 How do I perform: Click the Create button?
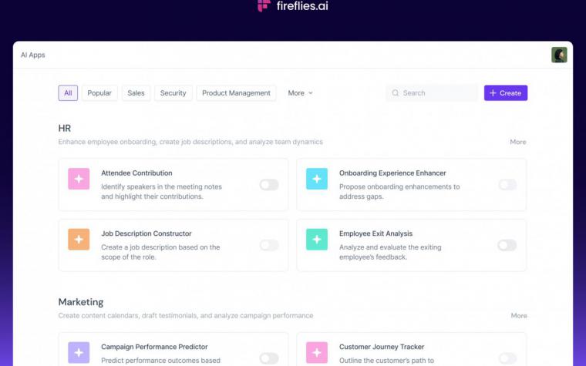pos(506,93)
